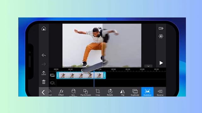Tap the import media upload icon

[x=44, y=73]
